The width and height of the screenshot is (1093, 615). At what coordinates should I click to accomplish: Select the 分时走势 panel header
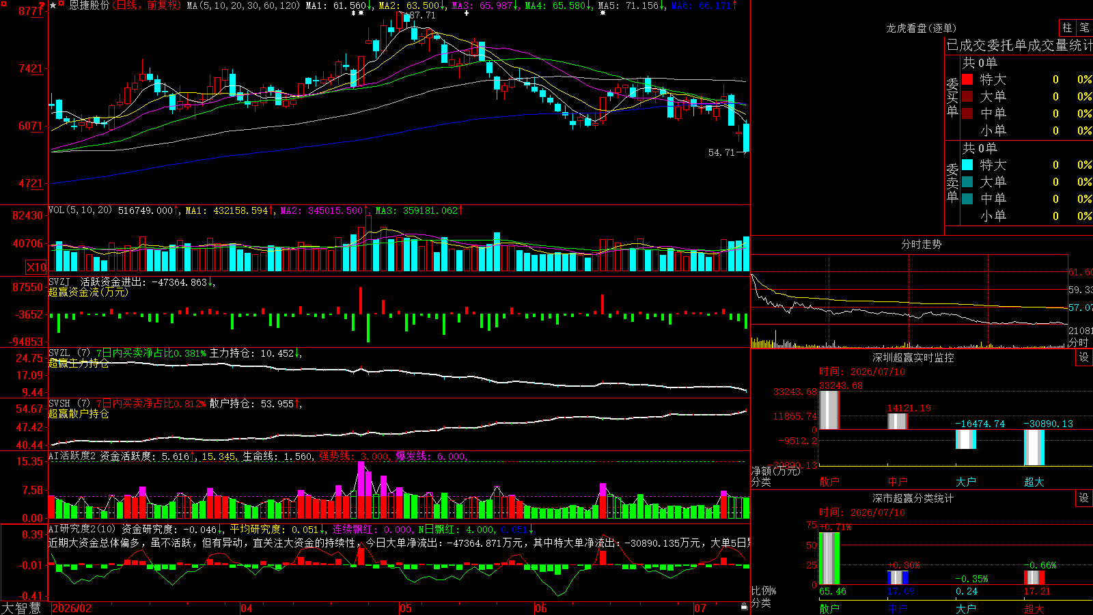921,244
